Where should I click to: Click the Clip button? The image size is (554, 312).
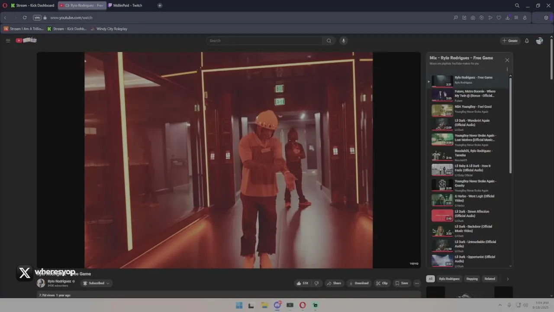[x=382, y=283]
